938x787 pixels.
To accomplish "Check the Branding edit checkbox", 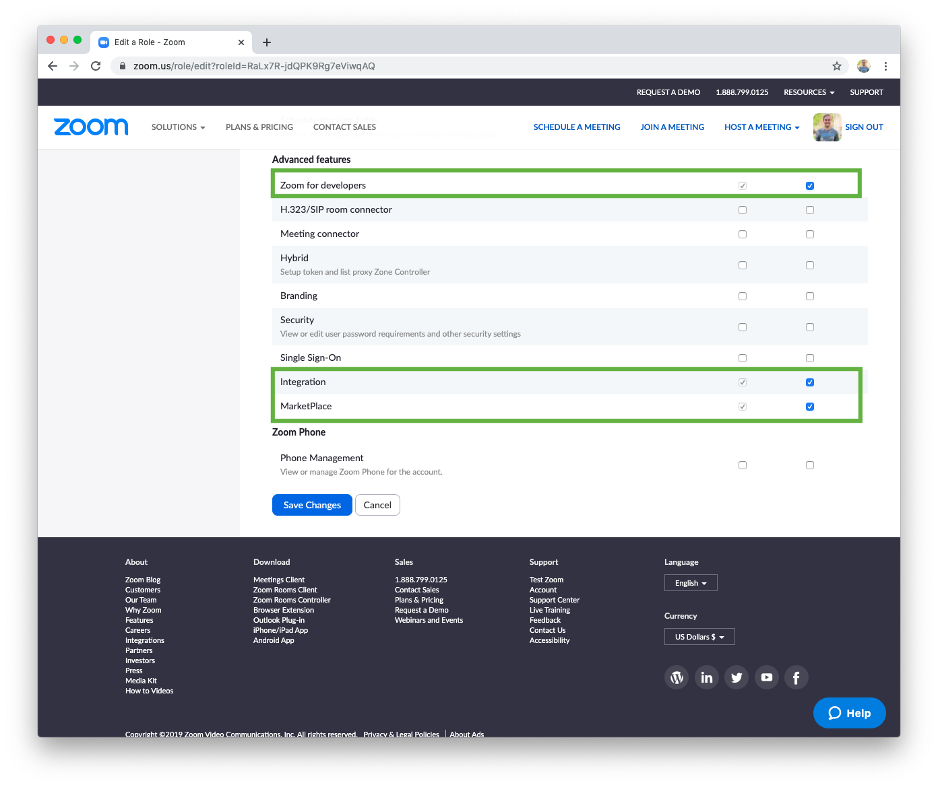I will click(x=810, y=296).
